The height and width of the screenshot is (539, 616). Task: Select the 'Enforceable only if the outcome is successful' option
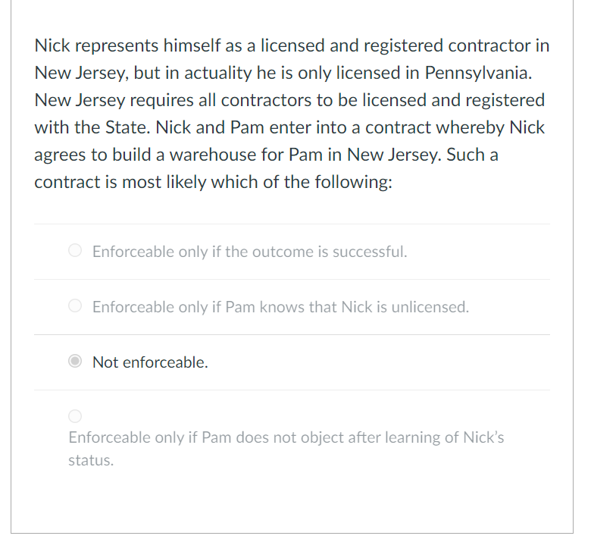(249, 252)
